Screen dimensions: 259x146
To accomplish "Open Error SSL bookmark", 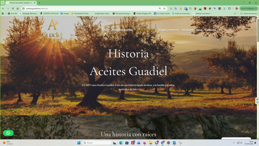I will tap(12, 14).
